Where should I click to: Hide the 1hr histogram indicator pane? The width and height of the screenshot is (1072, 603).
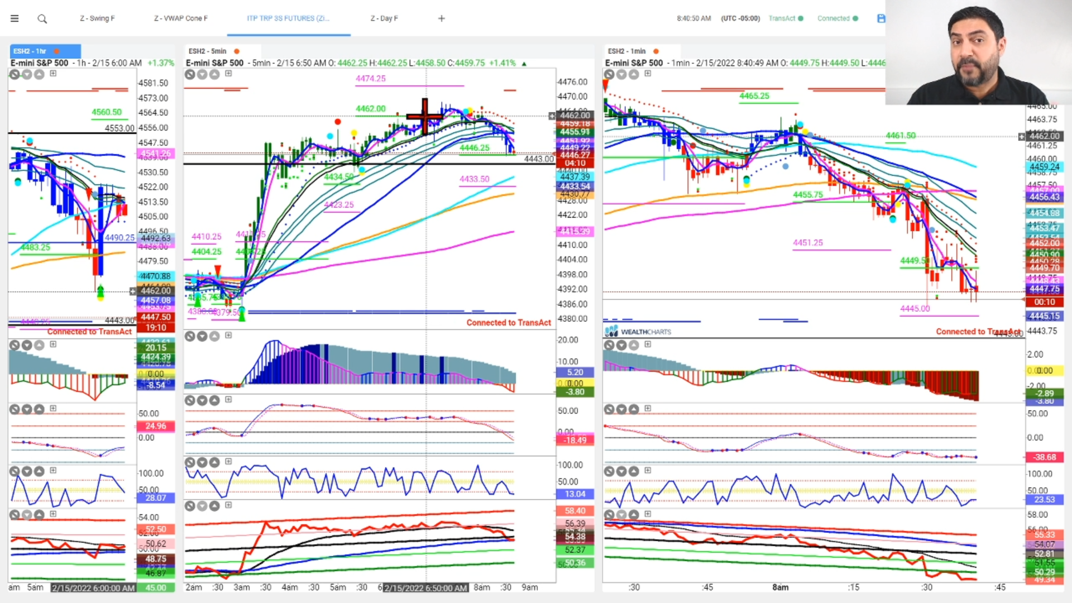(15, 345)
